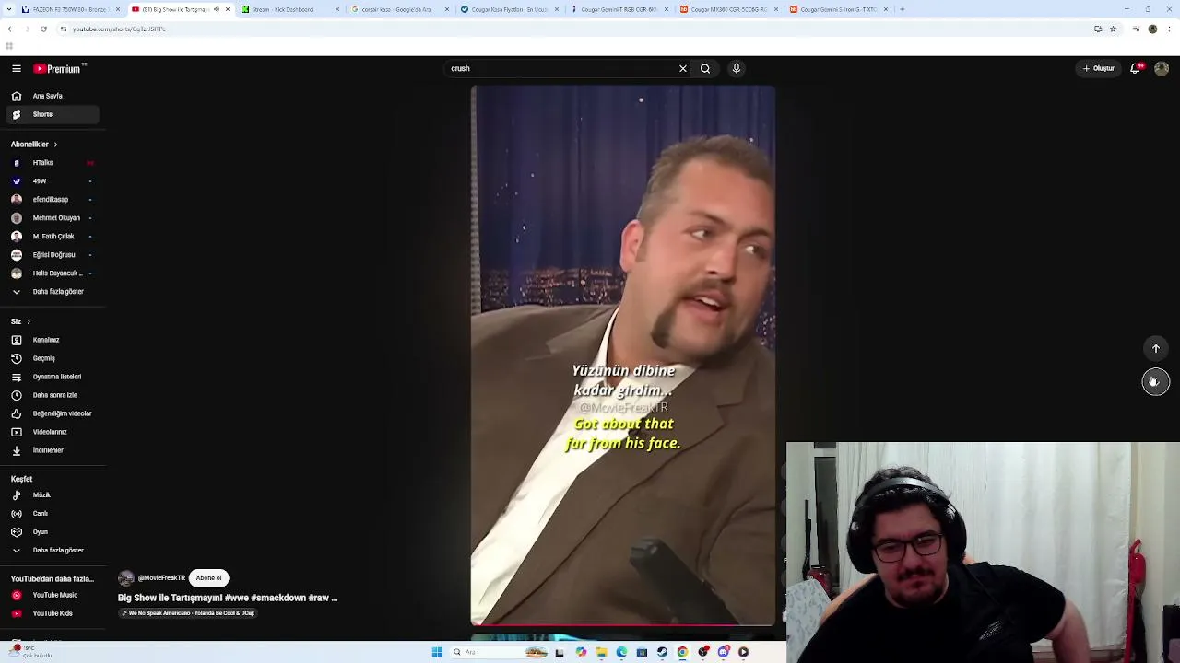Open Discord from the taskbar
The width and height of the screenshot is (1180, 663).
point(723,652)
